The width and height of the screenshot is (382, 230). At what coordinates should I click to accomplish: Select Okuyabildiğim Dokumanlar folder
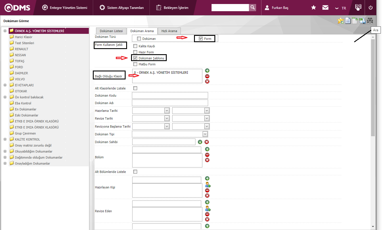[x=34, y=151]
